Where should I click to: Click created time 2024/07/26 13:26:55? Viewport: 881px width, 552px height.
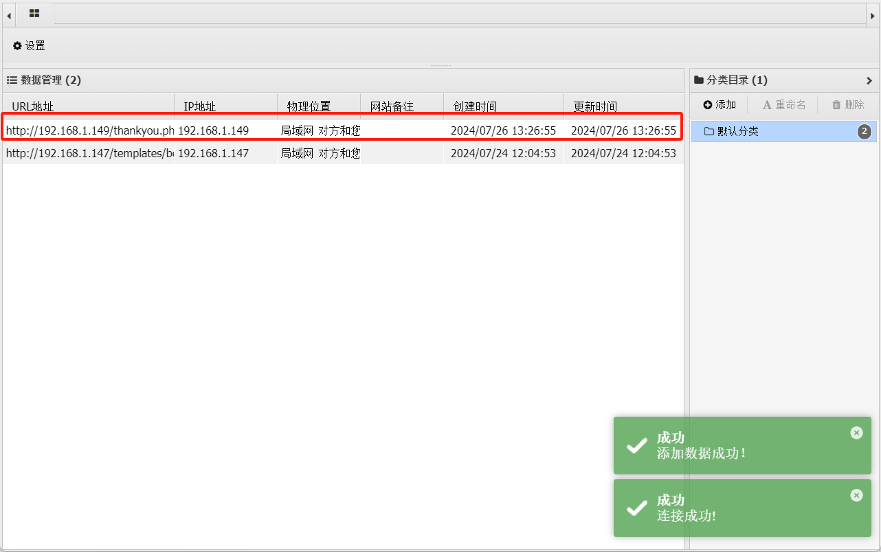(x=504, y=130)
